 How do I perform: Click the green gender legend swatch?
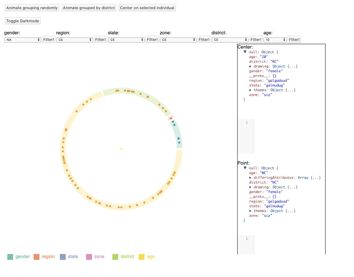coord(10,257)
